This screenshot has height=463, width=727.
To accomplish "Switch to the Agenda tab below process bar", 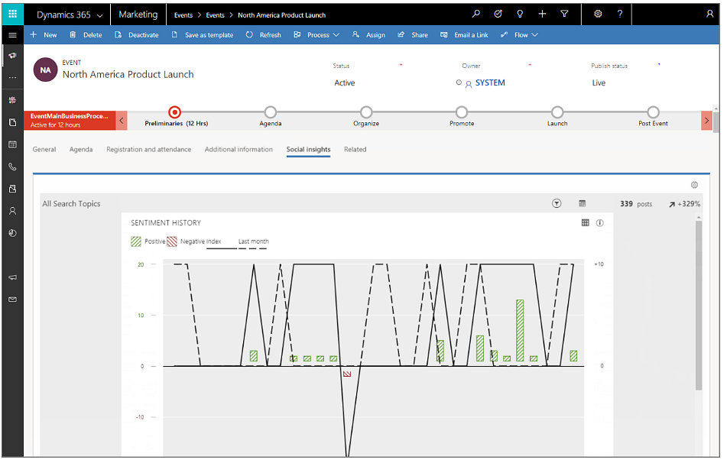I will (81, 149).
